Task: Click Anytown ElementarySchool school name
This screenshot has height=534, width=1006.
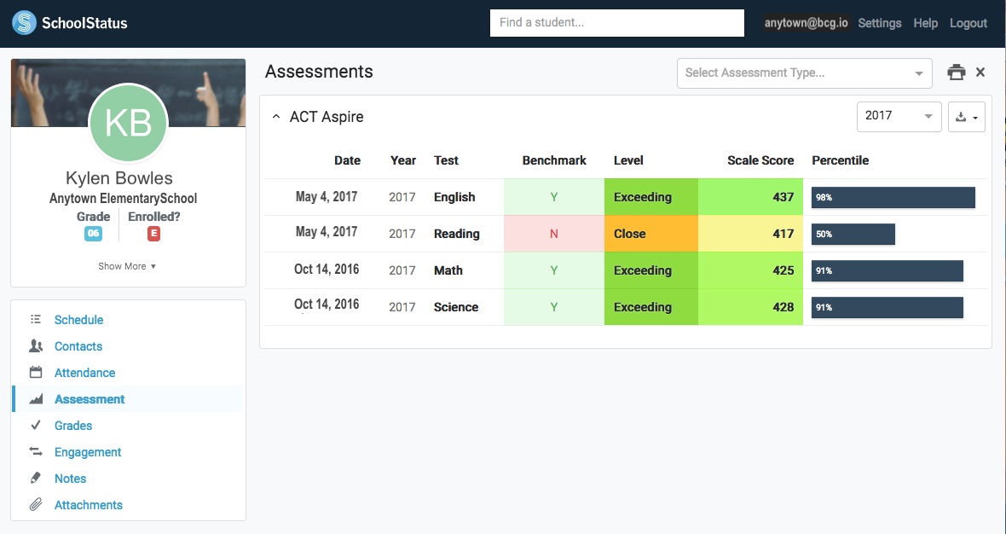Action: [x=123, y=198]
